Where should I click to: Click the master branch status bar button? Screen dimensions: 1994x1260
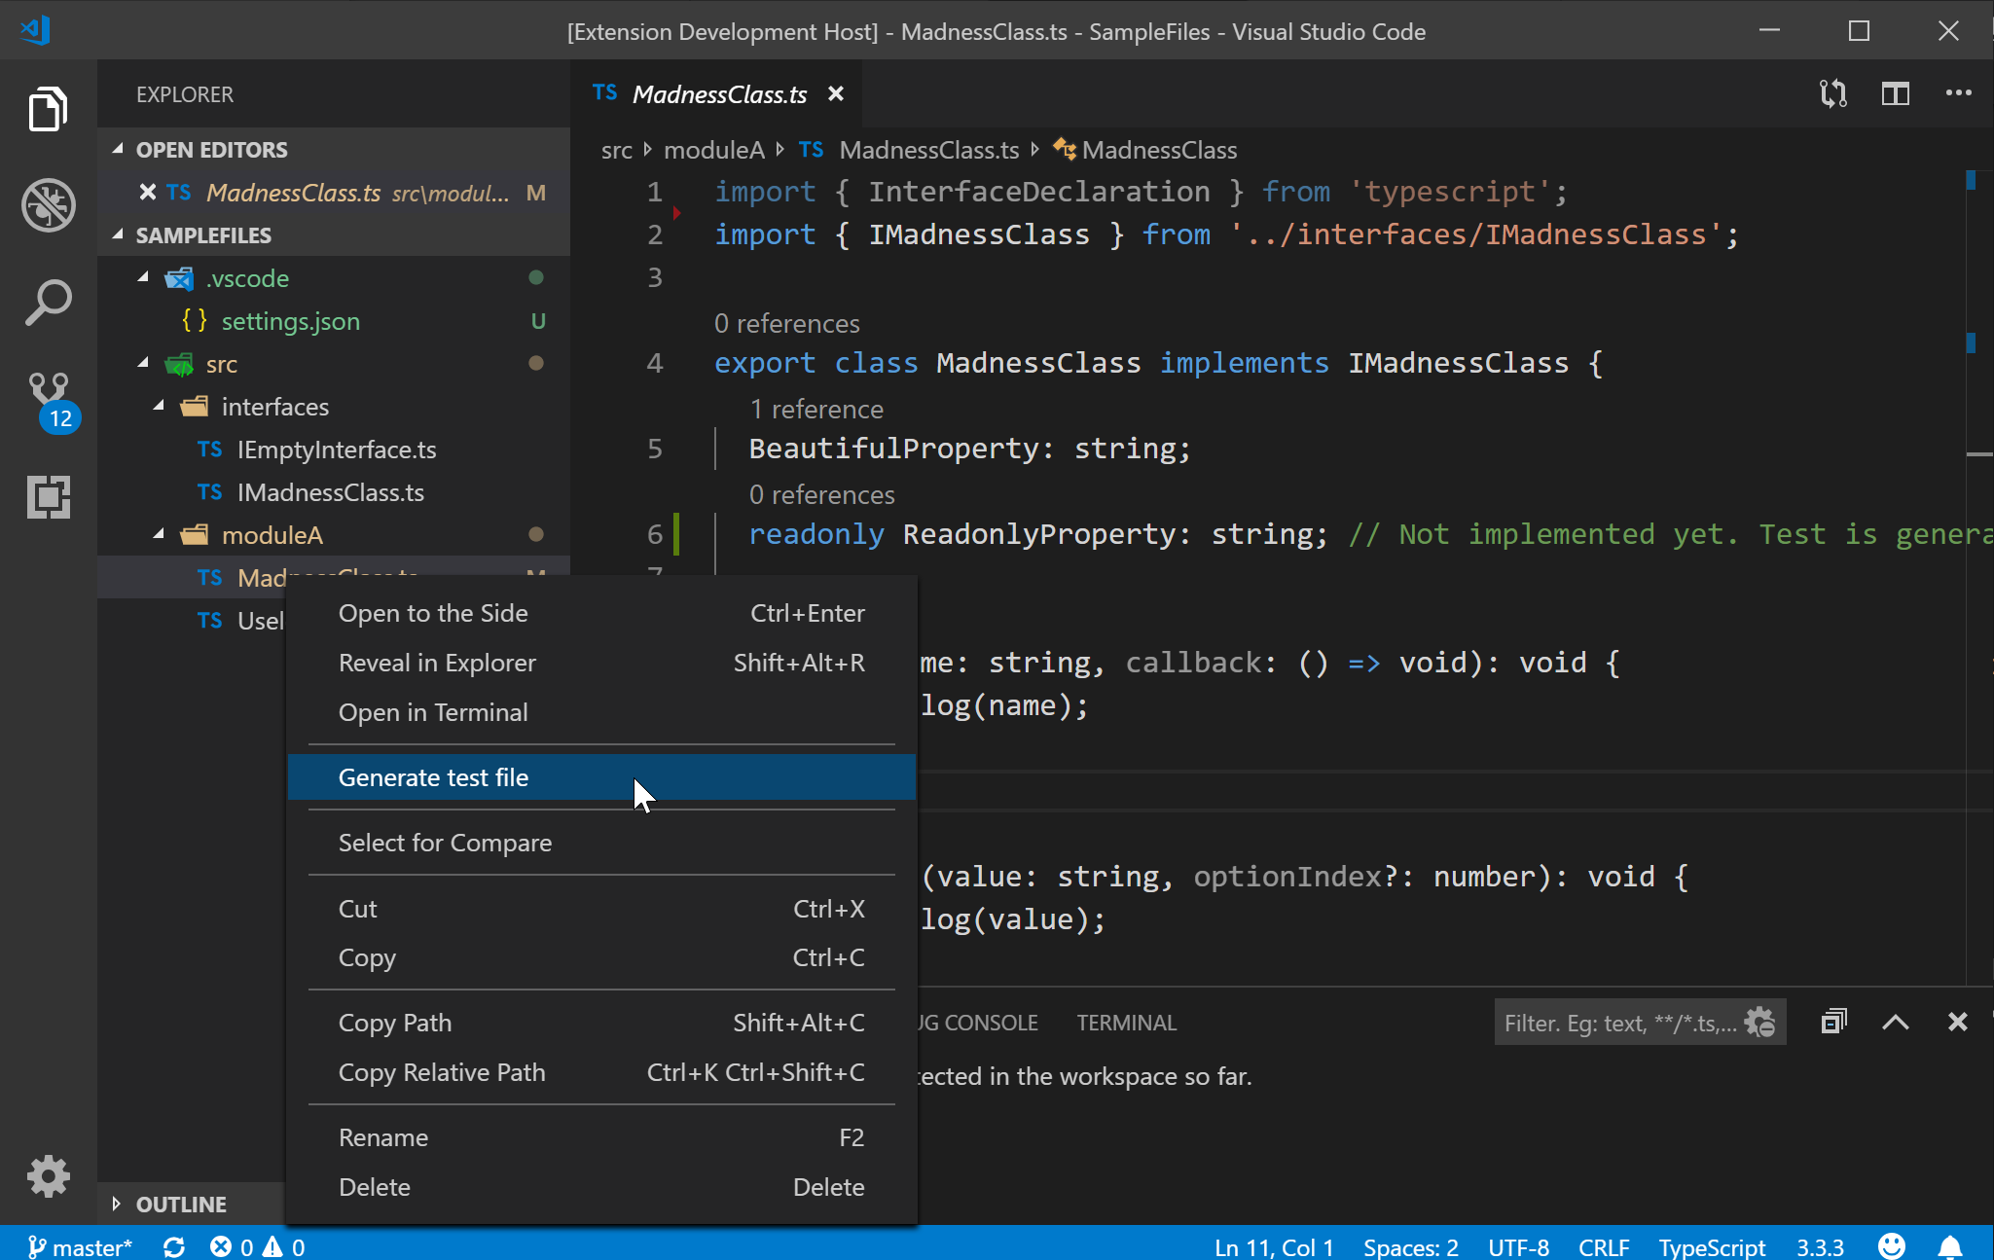[80, 1246]
